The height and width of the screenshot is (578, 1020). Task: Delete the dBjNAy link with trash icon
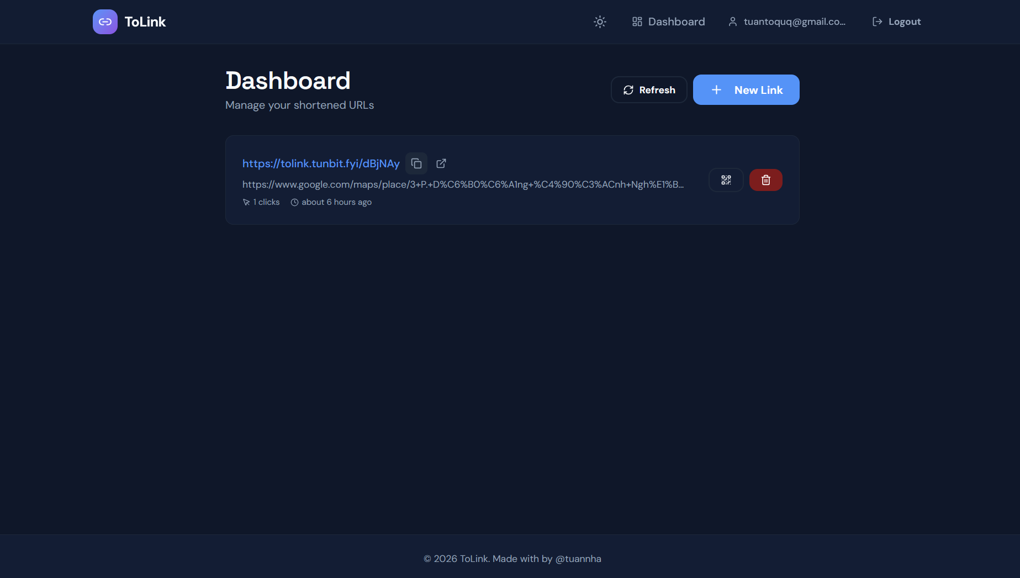766,180
